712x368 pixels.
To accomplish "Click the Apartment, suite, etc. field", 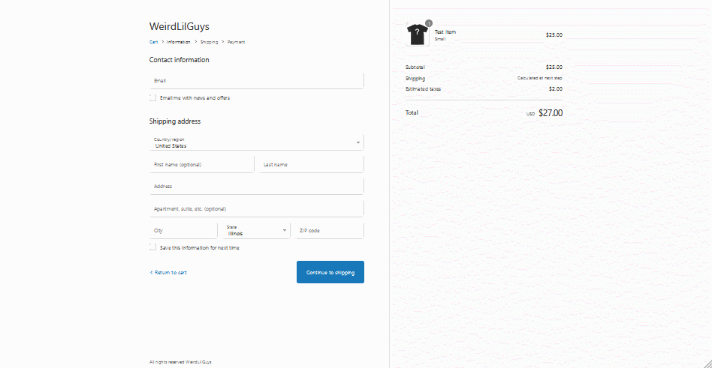I will tap(257, 208).
